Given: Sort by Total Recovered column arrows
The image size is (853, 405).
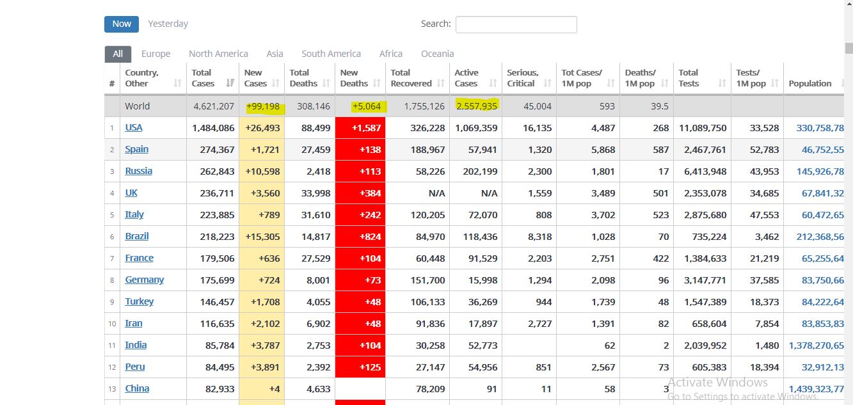Looking at the screenshot, I should click(x=441, y=84).
